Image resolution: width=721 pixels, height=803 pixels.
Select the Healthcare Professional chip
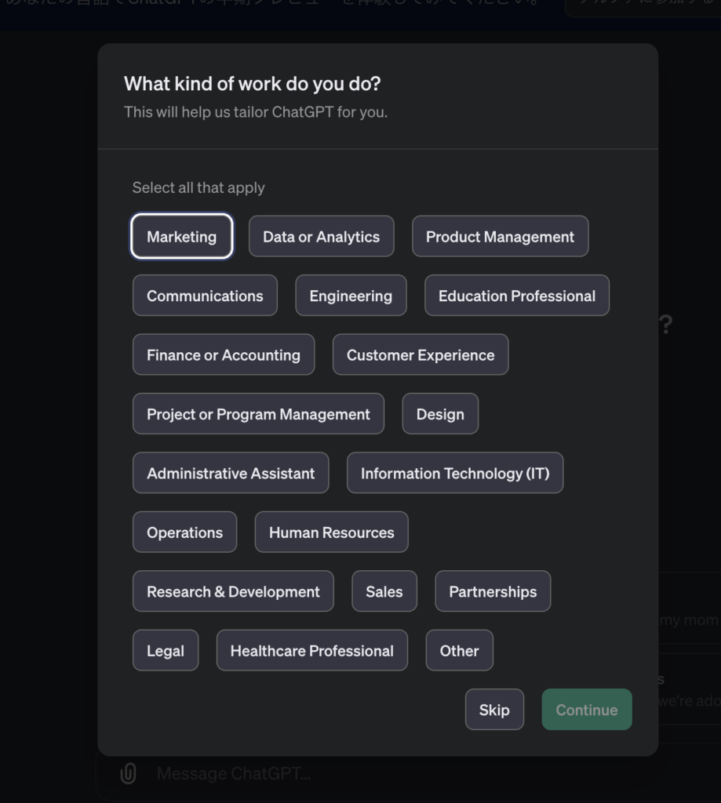[x=312, y=651]
